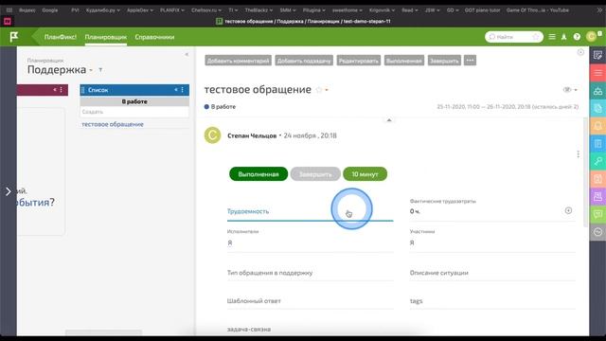
Task: Open the Справочники menu item
Action: pyautogui.click(x=154, y=37)
